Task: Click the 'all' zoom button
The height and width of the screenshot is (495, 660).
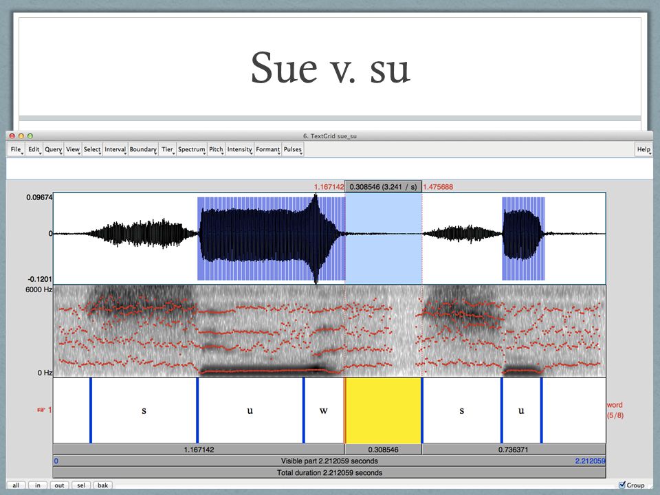Action: 16,485
